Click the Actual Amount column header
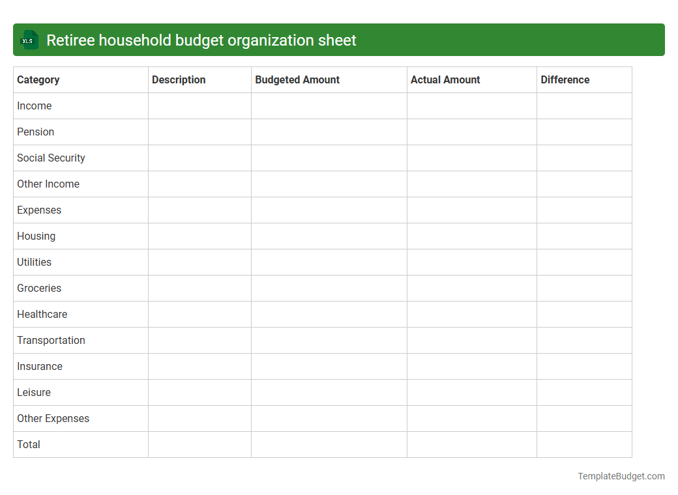 point(445,79)
